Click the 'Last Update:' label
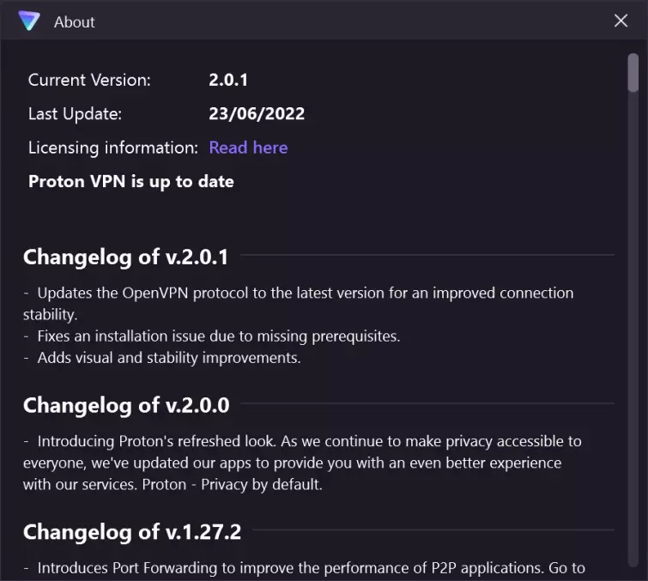The height and width of the screenshot is (581, 648). tap(75, 113)
